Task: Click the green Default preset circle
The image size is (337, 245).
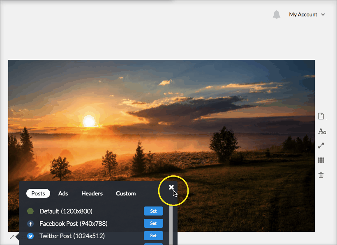Action: click(30, 211)
